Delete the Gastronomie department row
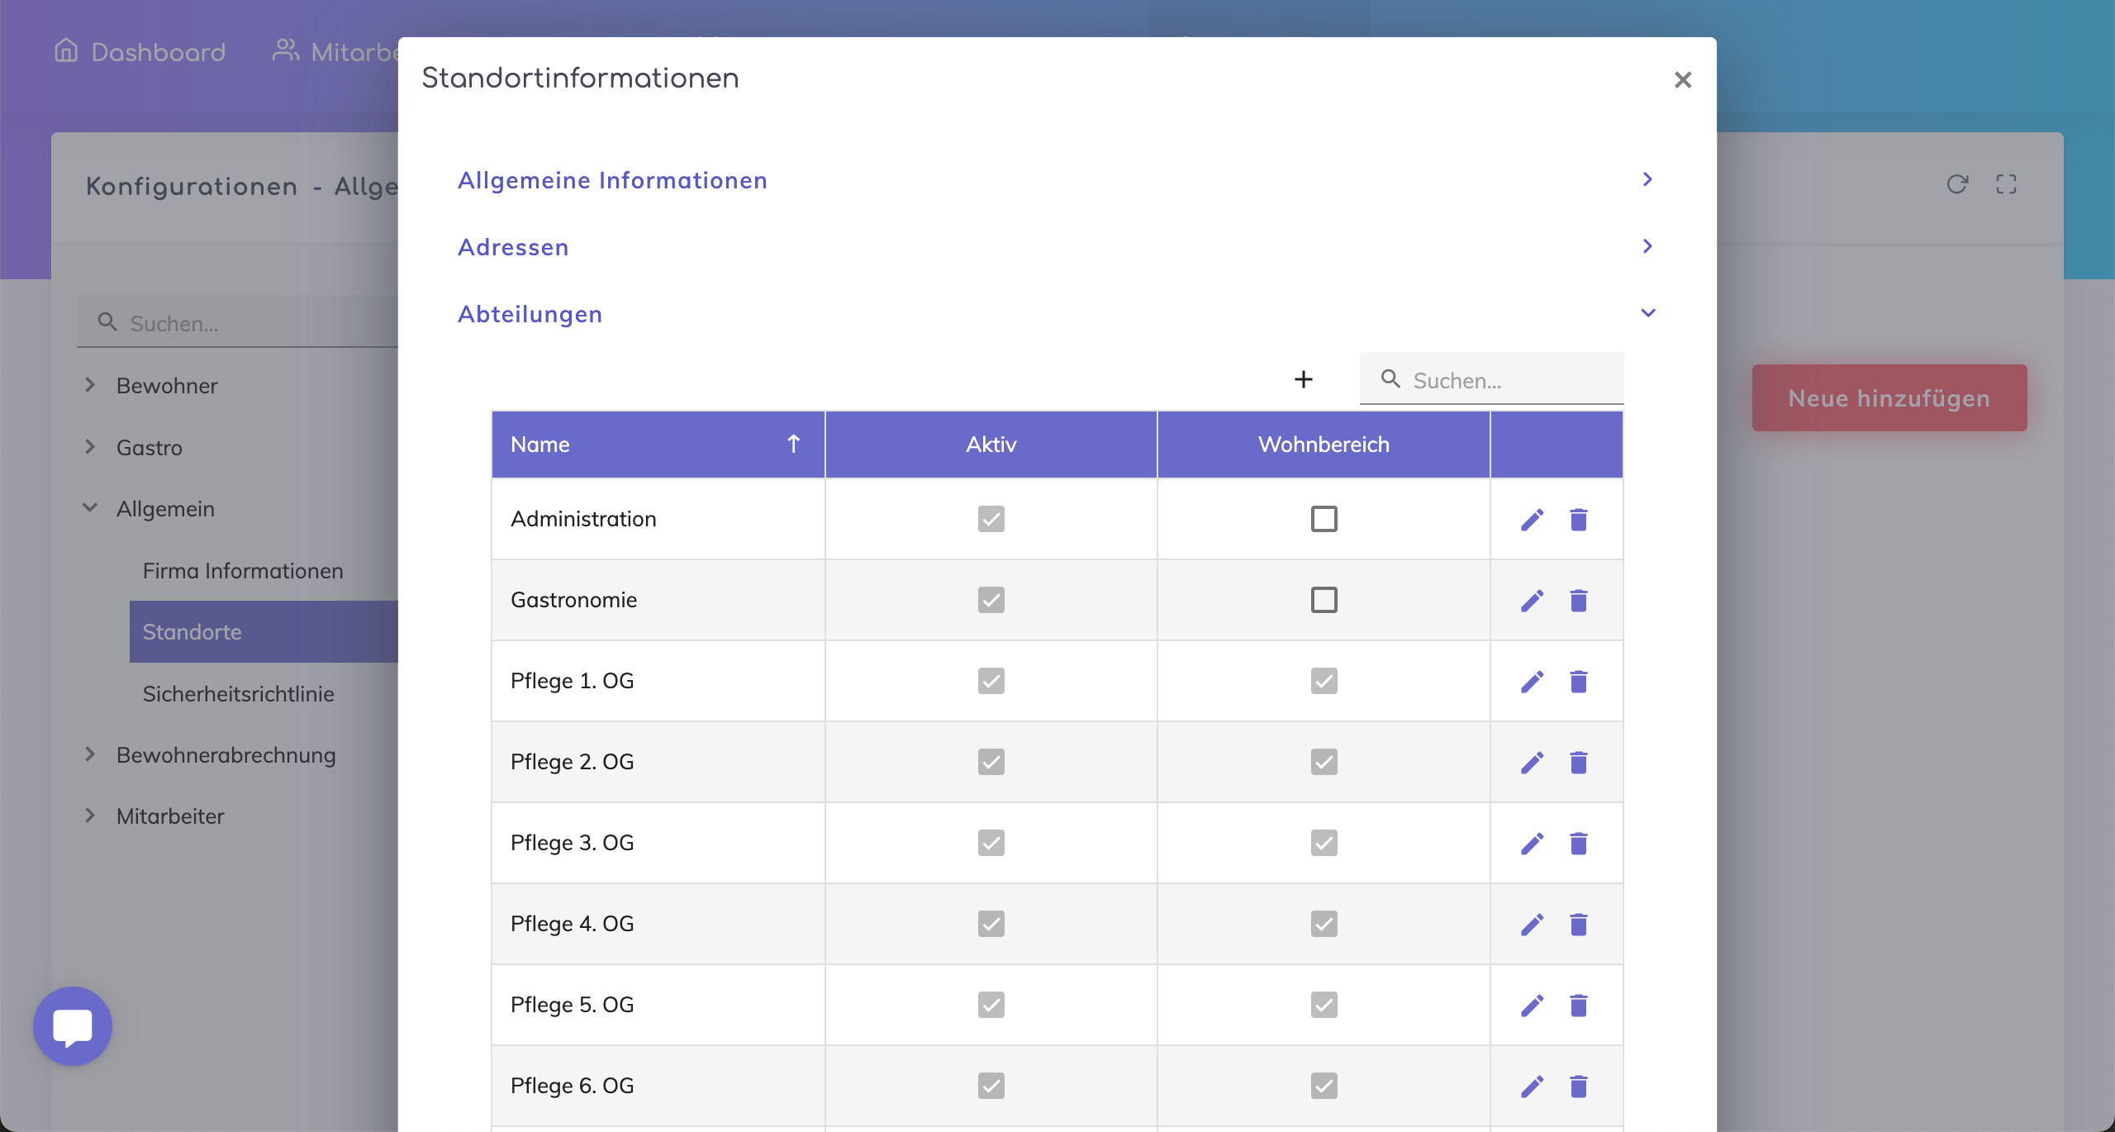This screenshot has width=2115, height=1132. pos(1578,601)
